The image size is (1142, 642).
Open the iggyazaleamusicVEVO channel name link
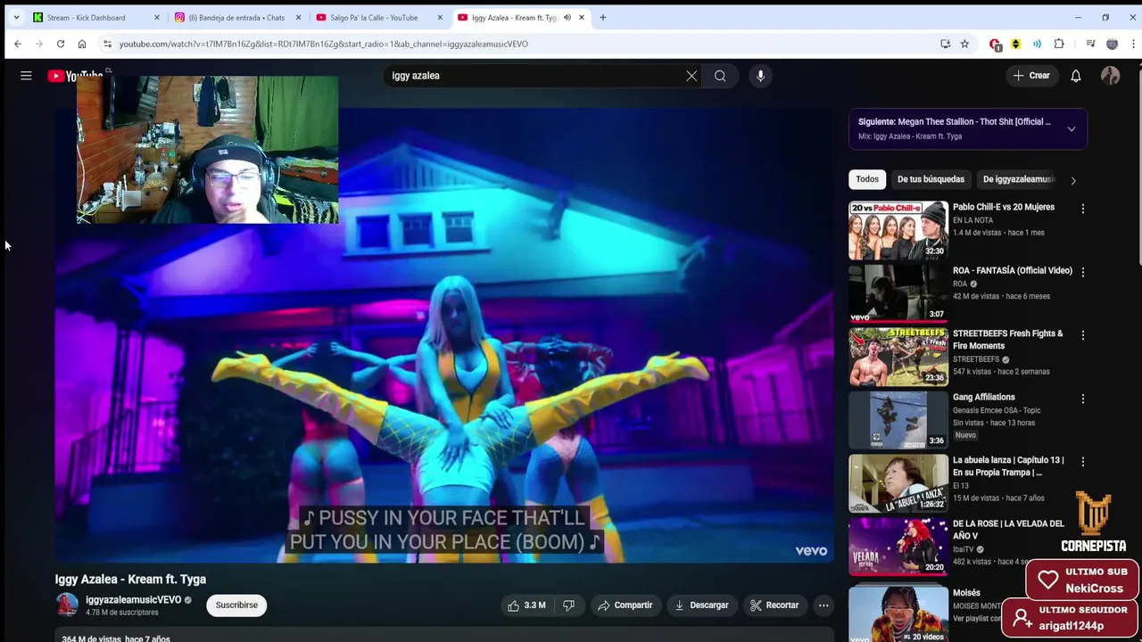pos(133,600)
